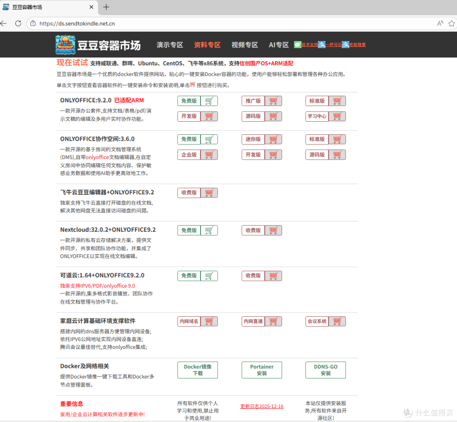Viewport: 457px width, 422px height.
Task: Reload the page with the refresh icon
Action: point(18,23)
